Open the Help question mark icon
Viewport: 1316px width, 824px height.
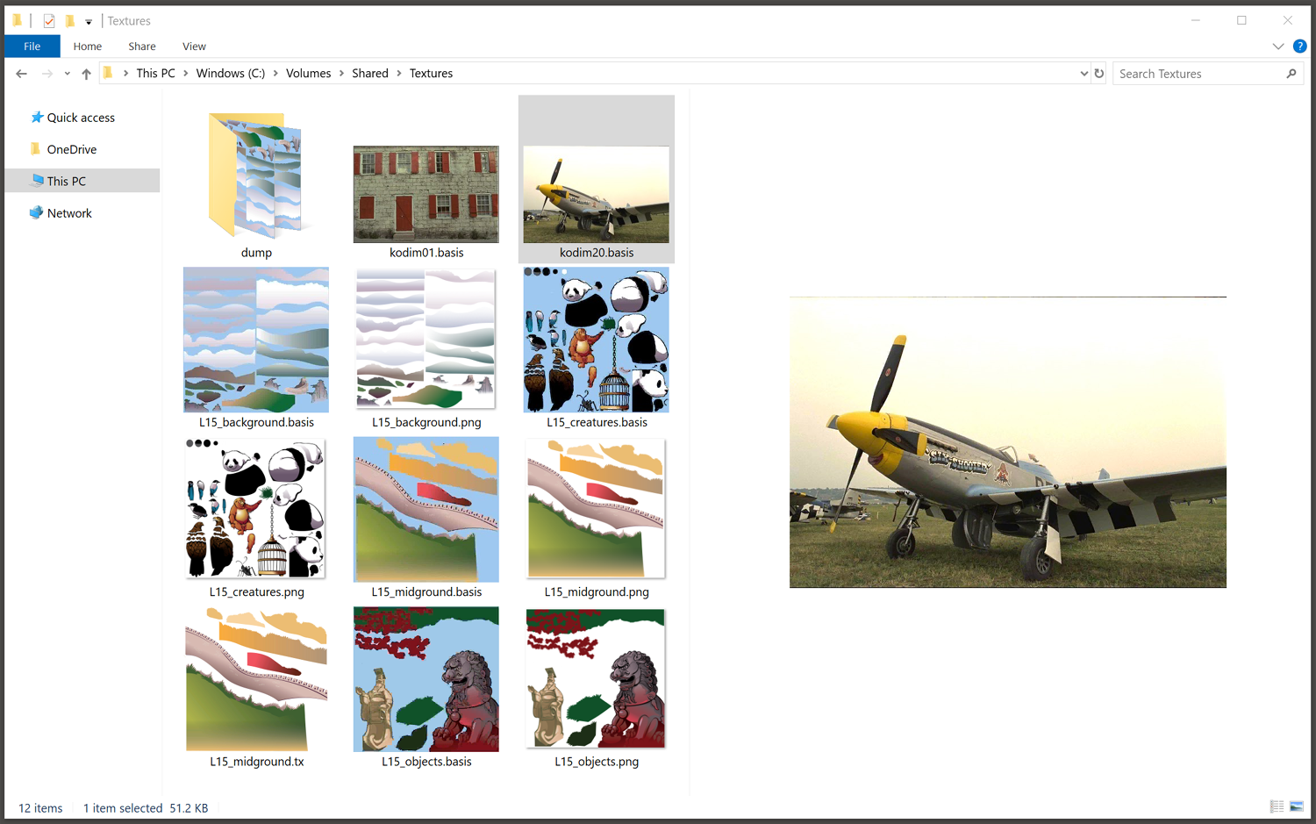(1299, 47)
